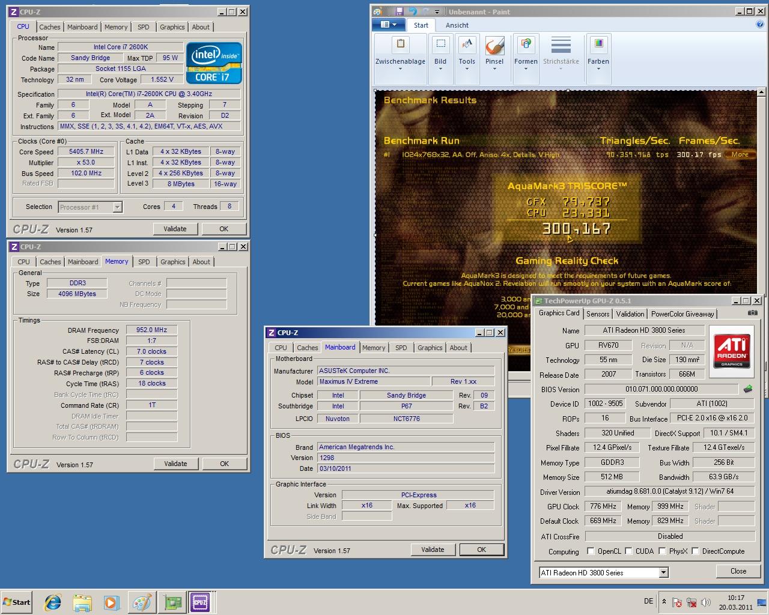This screenshot has width=769, height=615.
Task: Click the GPU-Z title bar app icon
Action: click(539, 301)
